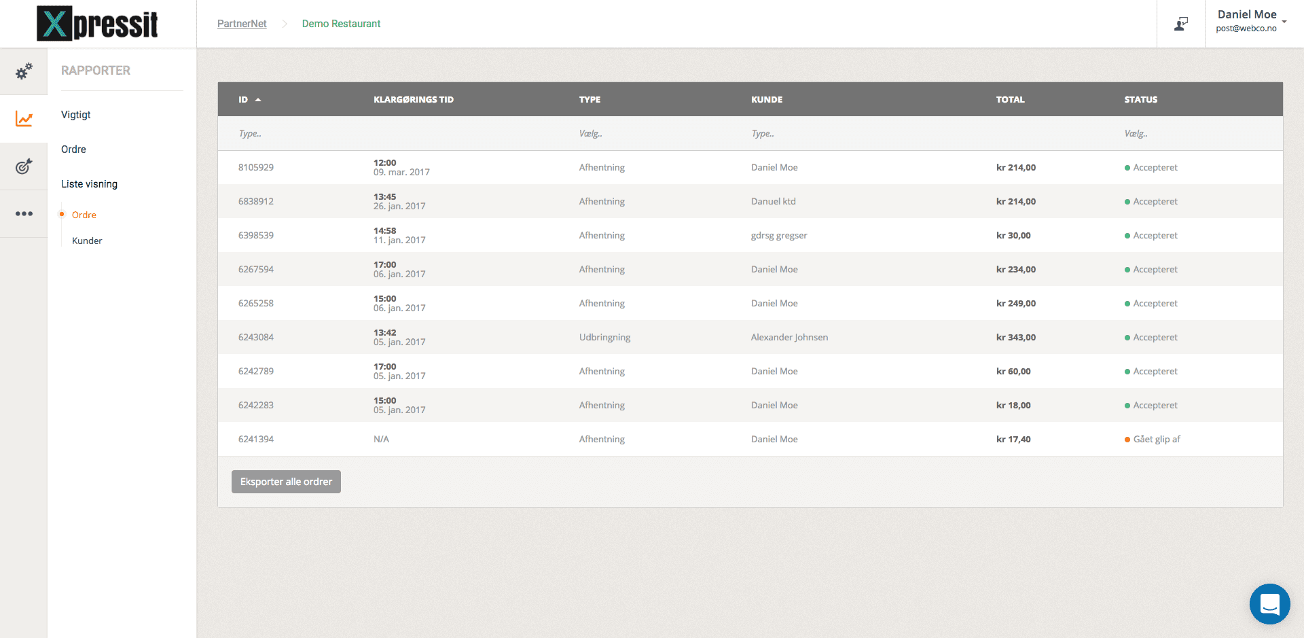Select order ID 6243084
Screen dimensions: 1304x638
coord(256,338)
